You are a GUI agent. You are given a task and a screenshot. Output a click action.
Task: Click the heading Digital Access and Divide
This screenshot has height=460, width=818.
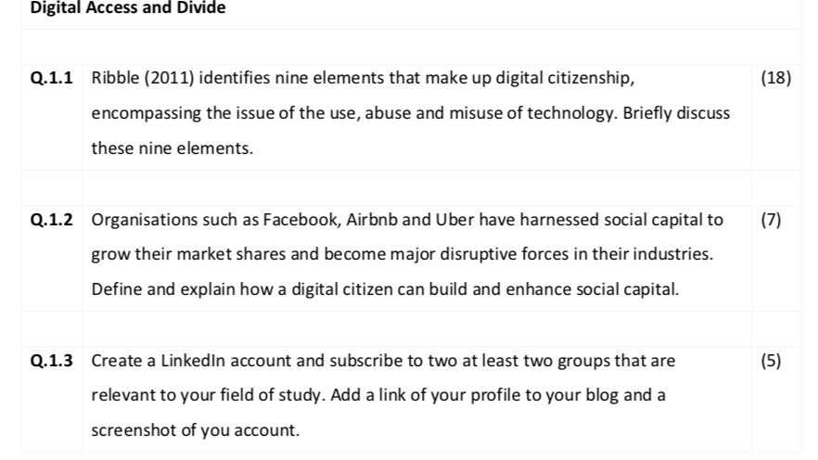(128, 7)
